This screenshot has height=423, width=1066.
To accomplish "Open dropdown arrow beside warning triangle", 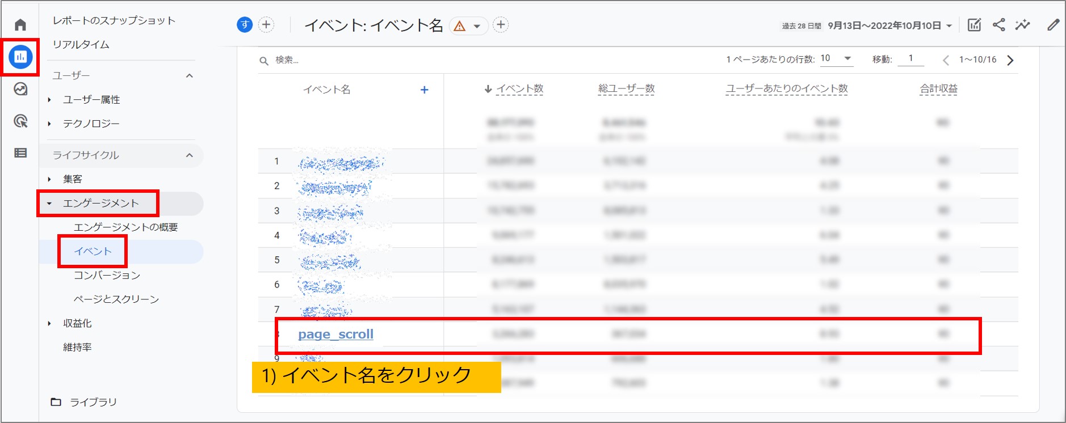I will [477, 26].
